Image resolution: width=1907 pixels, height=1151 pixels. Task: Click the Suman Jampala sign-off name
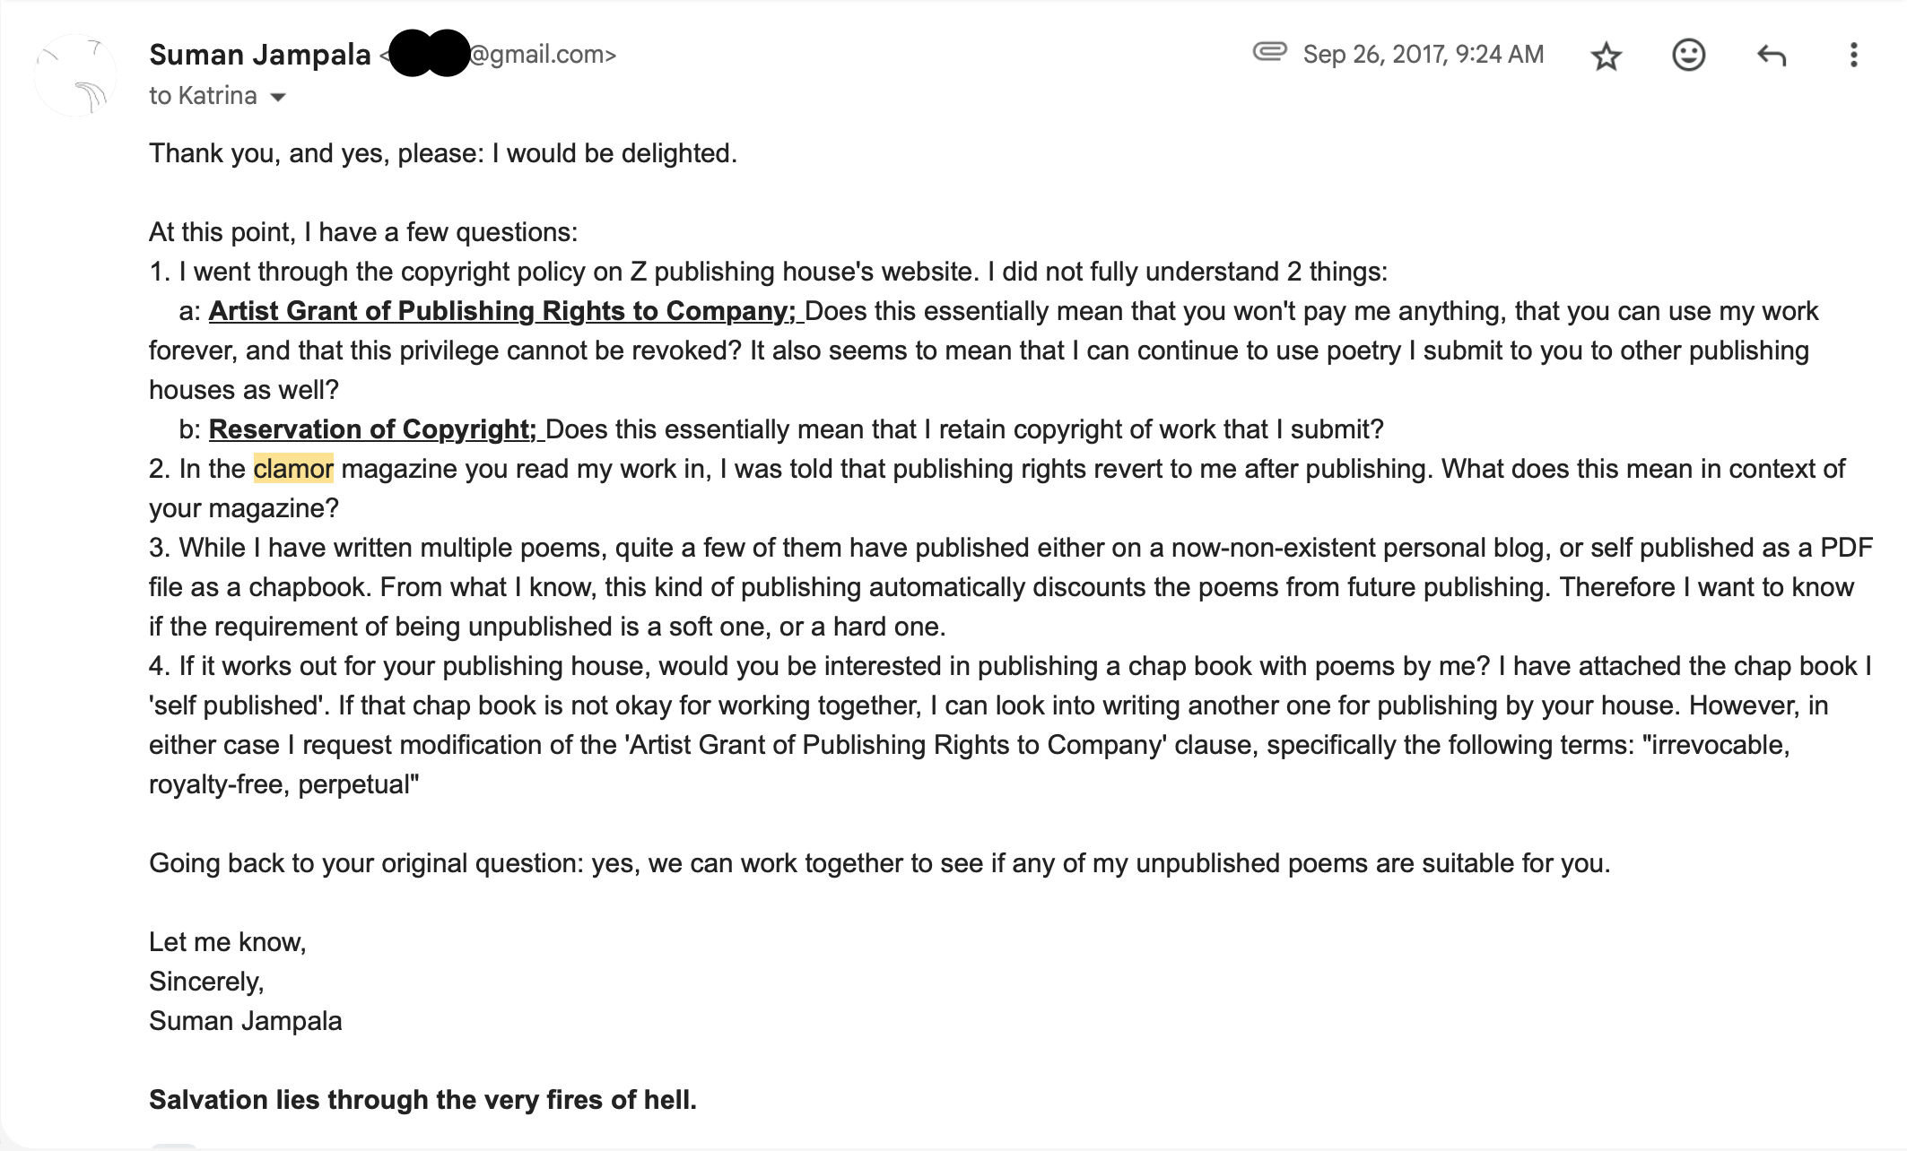pyautogui.click(x=245, y=1021)
